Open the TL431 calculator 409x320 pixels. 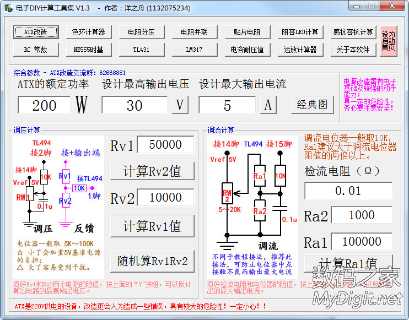142,50
